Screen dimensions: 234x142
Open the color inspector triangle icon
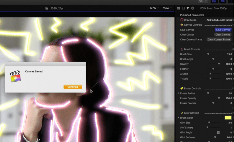pos(188,8)
